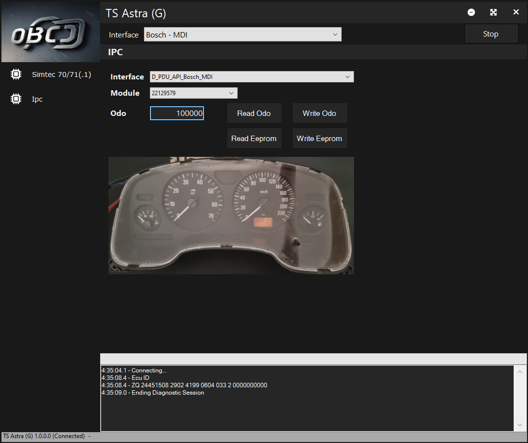Maximize the TS Astra window
Image resolution: width=528 pixels, height=443 pixels.
coord(493,12)
